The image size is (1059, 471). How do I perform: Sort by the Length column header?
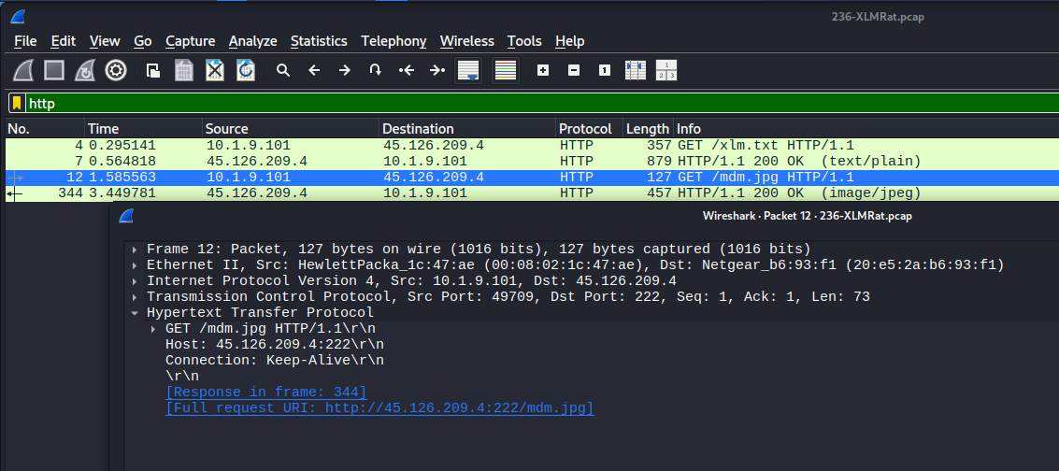click(x=648, y=128)
